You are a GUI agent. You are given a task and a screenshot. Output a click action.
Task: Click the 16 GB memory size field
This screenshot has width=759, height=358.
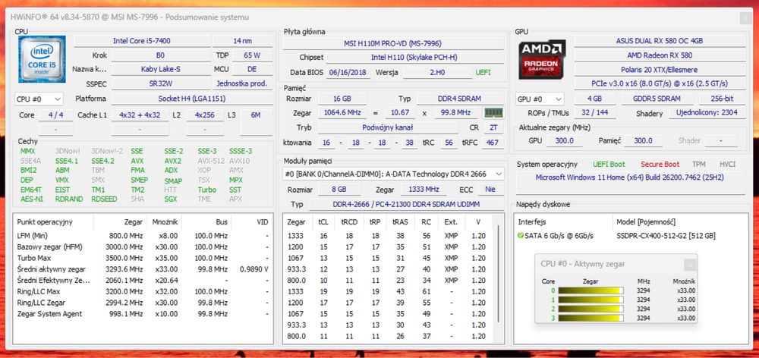[342, 99]
